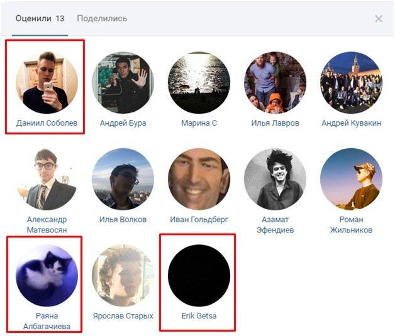Click the Ярослав Старых name link
This screenshot has width=395, height=336.
(x=123, y=316)
